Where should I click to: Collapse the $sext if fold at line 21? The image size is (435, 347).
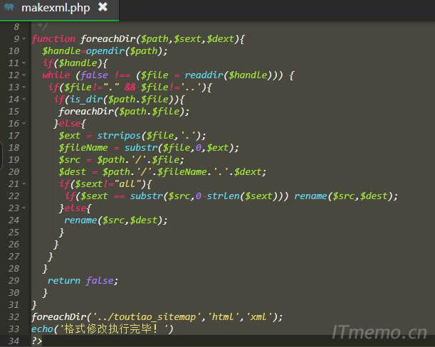24,183
